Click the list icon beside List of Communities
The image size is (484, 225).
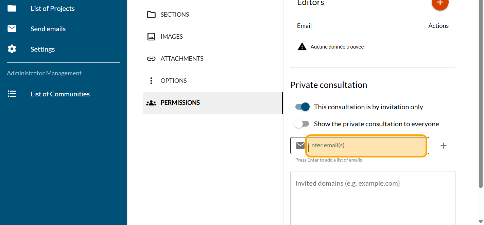(x=12, y=94)
